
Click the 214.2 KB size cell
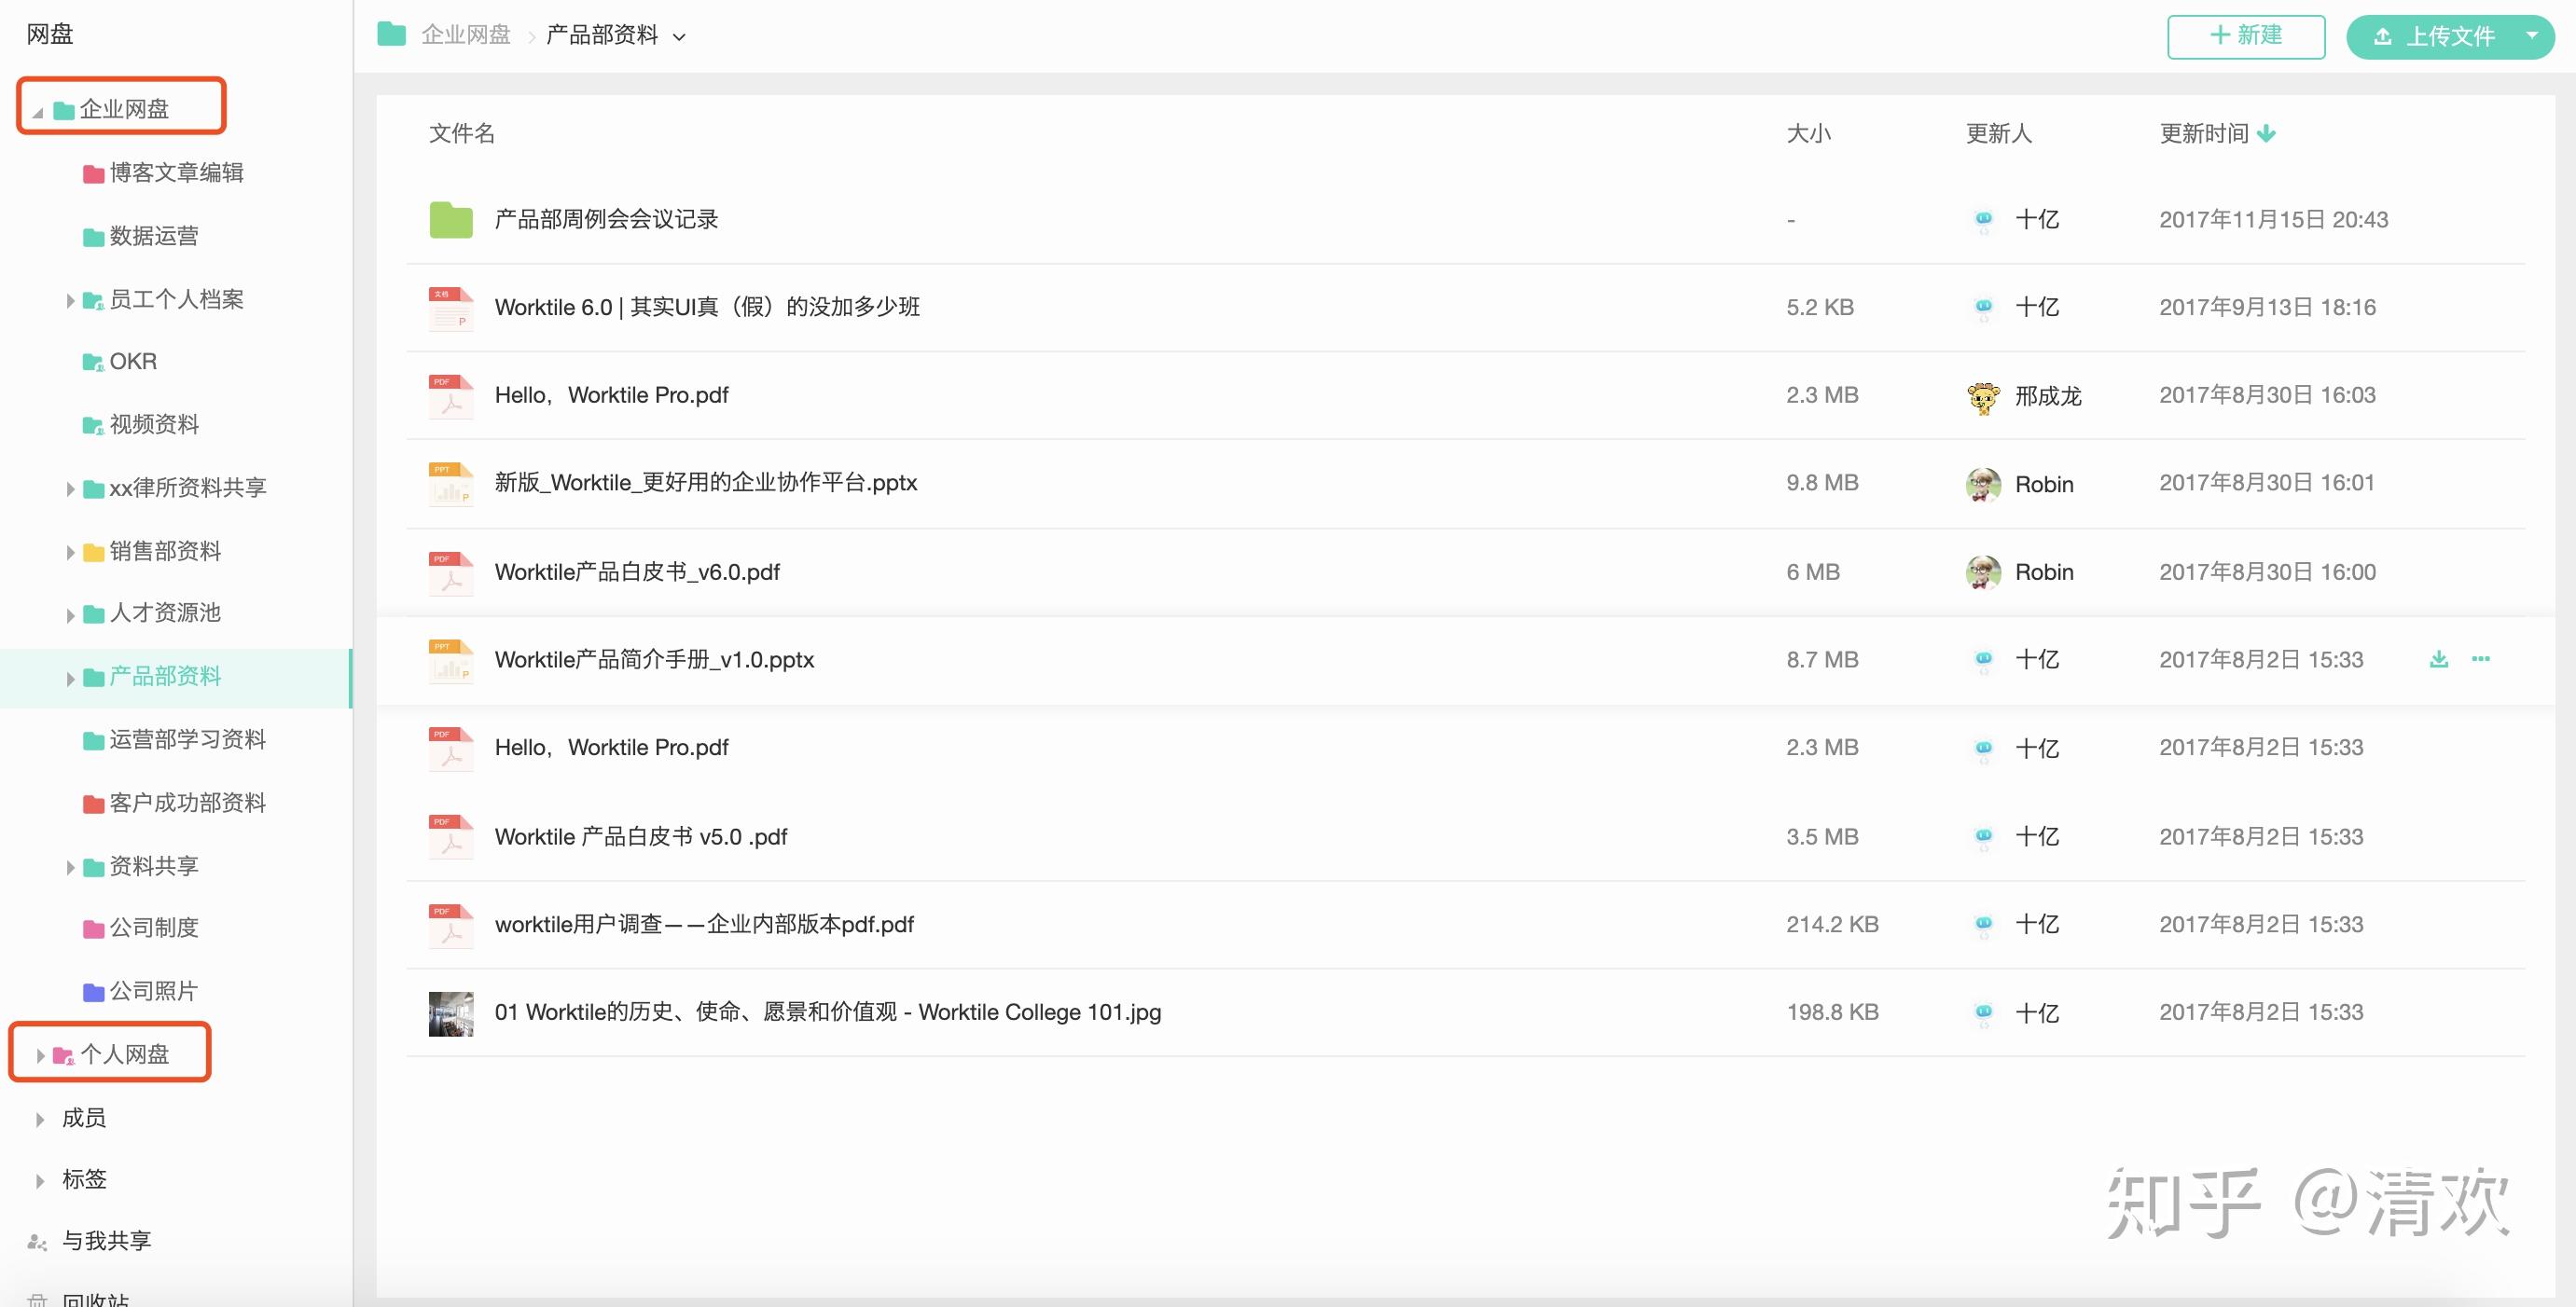click(1832, 924)
